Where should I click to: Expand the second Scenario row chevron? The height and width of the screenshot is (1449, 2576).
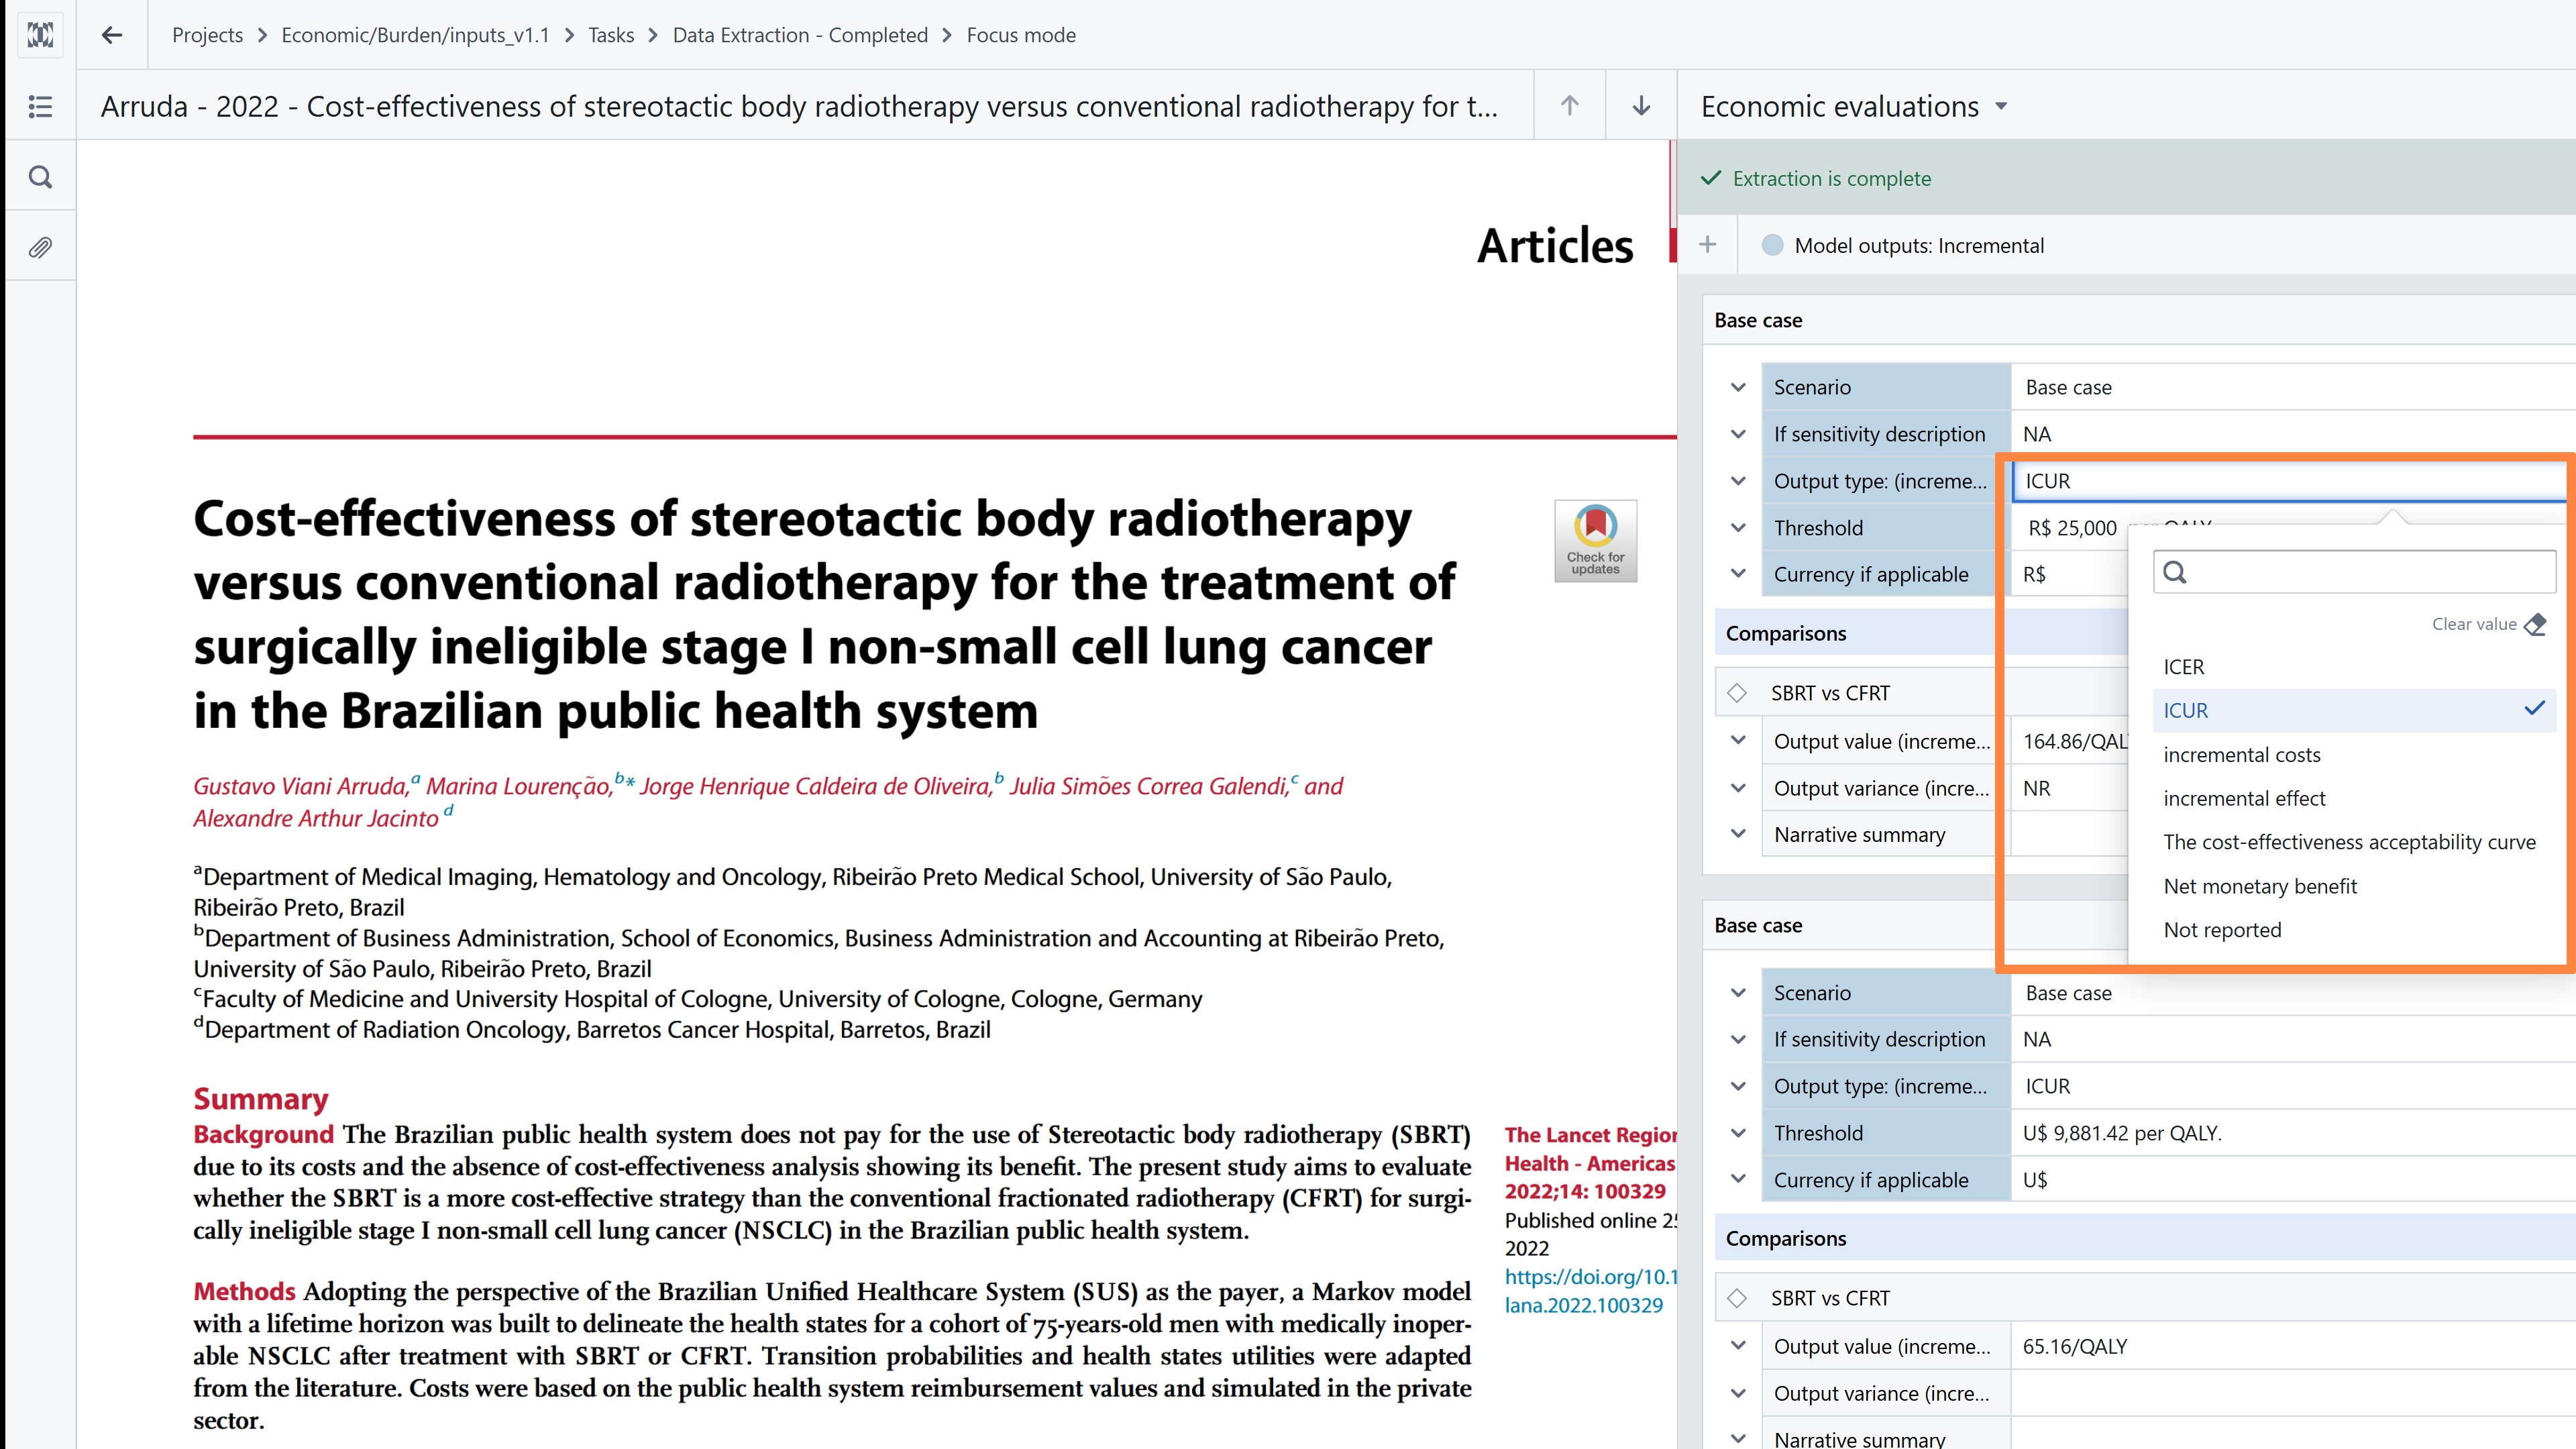[1738, 993]
